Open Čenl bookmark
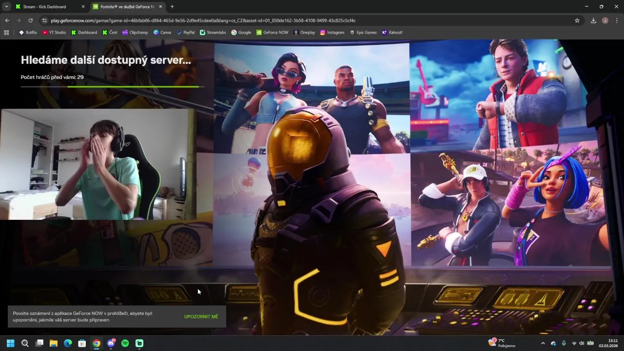624x351 pixels. point(110,33)
